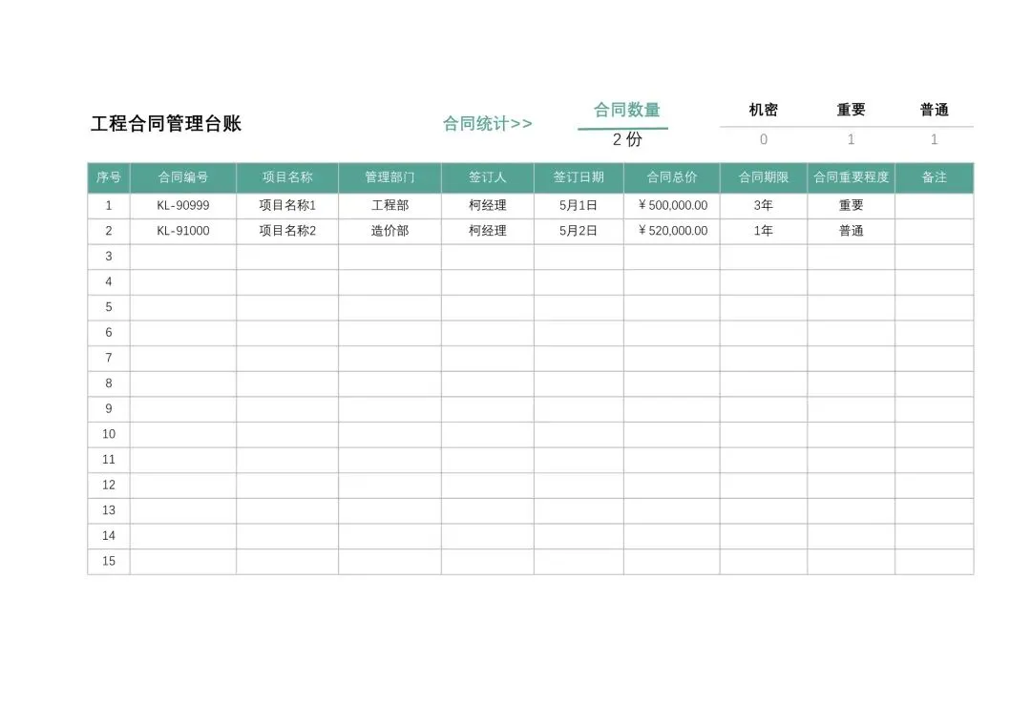Viewport: 1031px width, 724px height.
Task: Select the title 工程合同管理台账
Action: (166, 123)
